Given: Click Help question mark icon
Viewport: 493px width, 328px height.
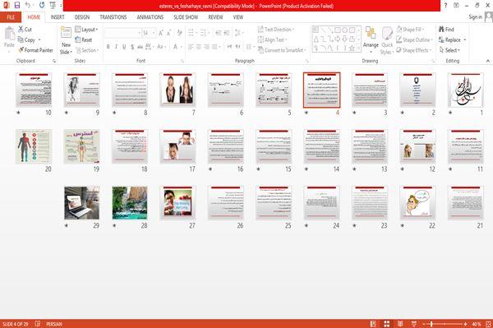Looking at the screenshot, I should point(445,6).
